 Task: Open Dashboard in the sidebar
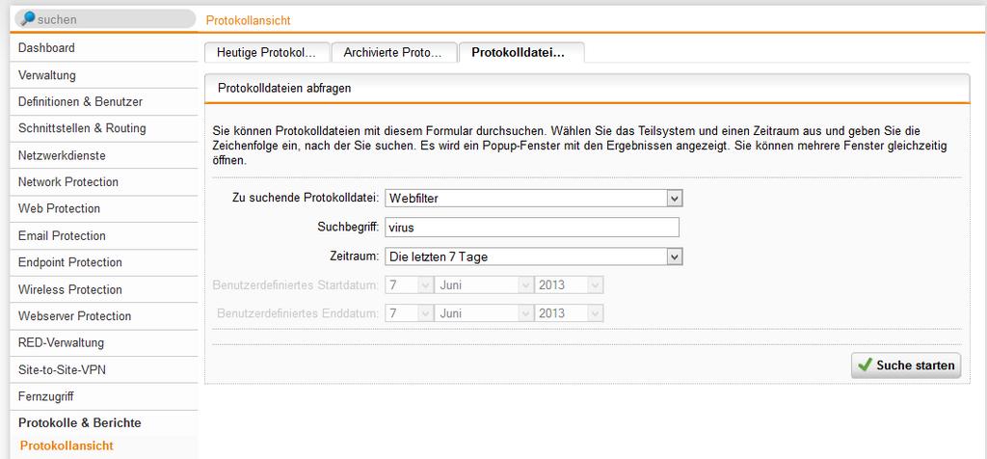click(x=46, y=48)
